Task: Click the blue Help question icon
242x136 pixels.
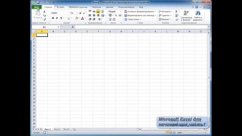Action: point(197,7)
